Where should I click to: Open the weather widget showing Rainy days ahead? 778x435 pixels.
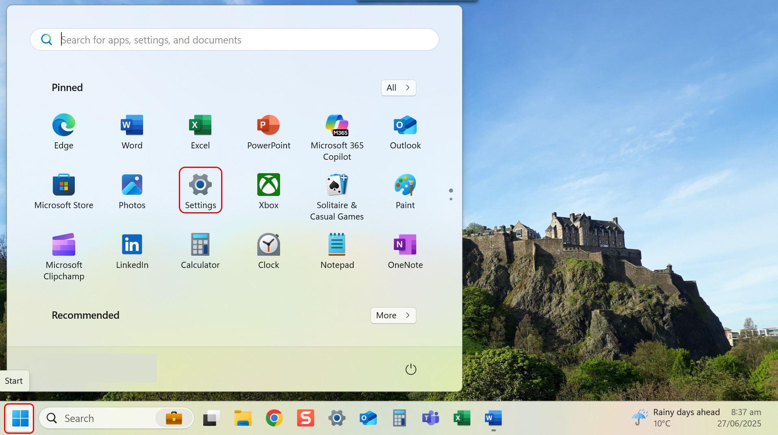click(x=675, y=418)
